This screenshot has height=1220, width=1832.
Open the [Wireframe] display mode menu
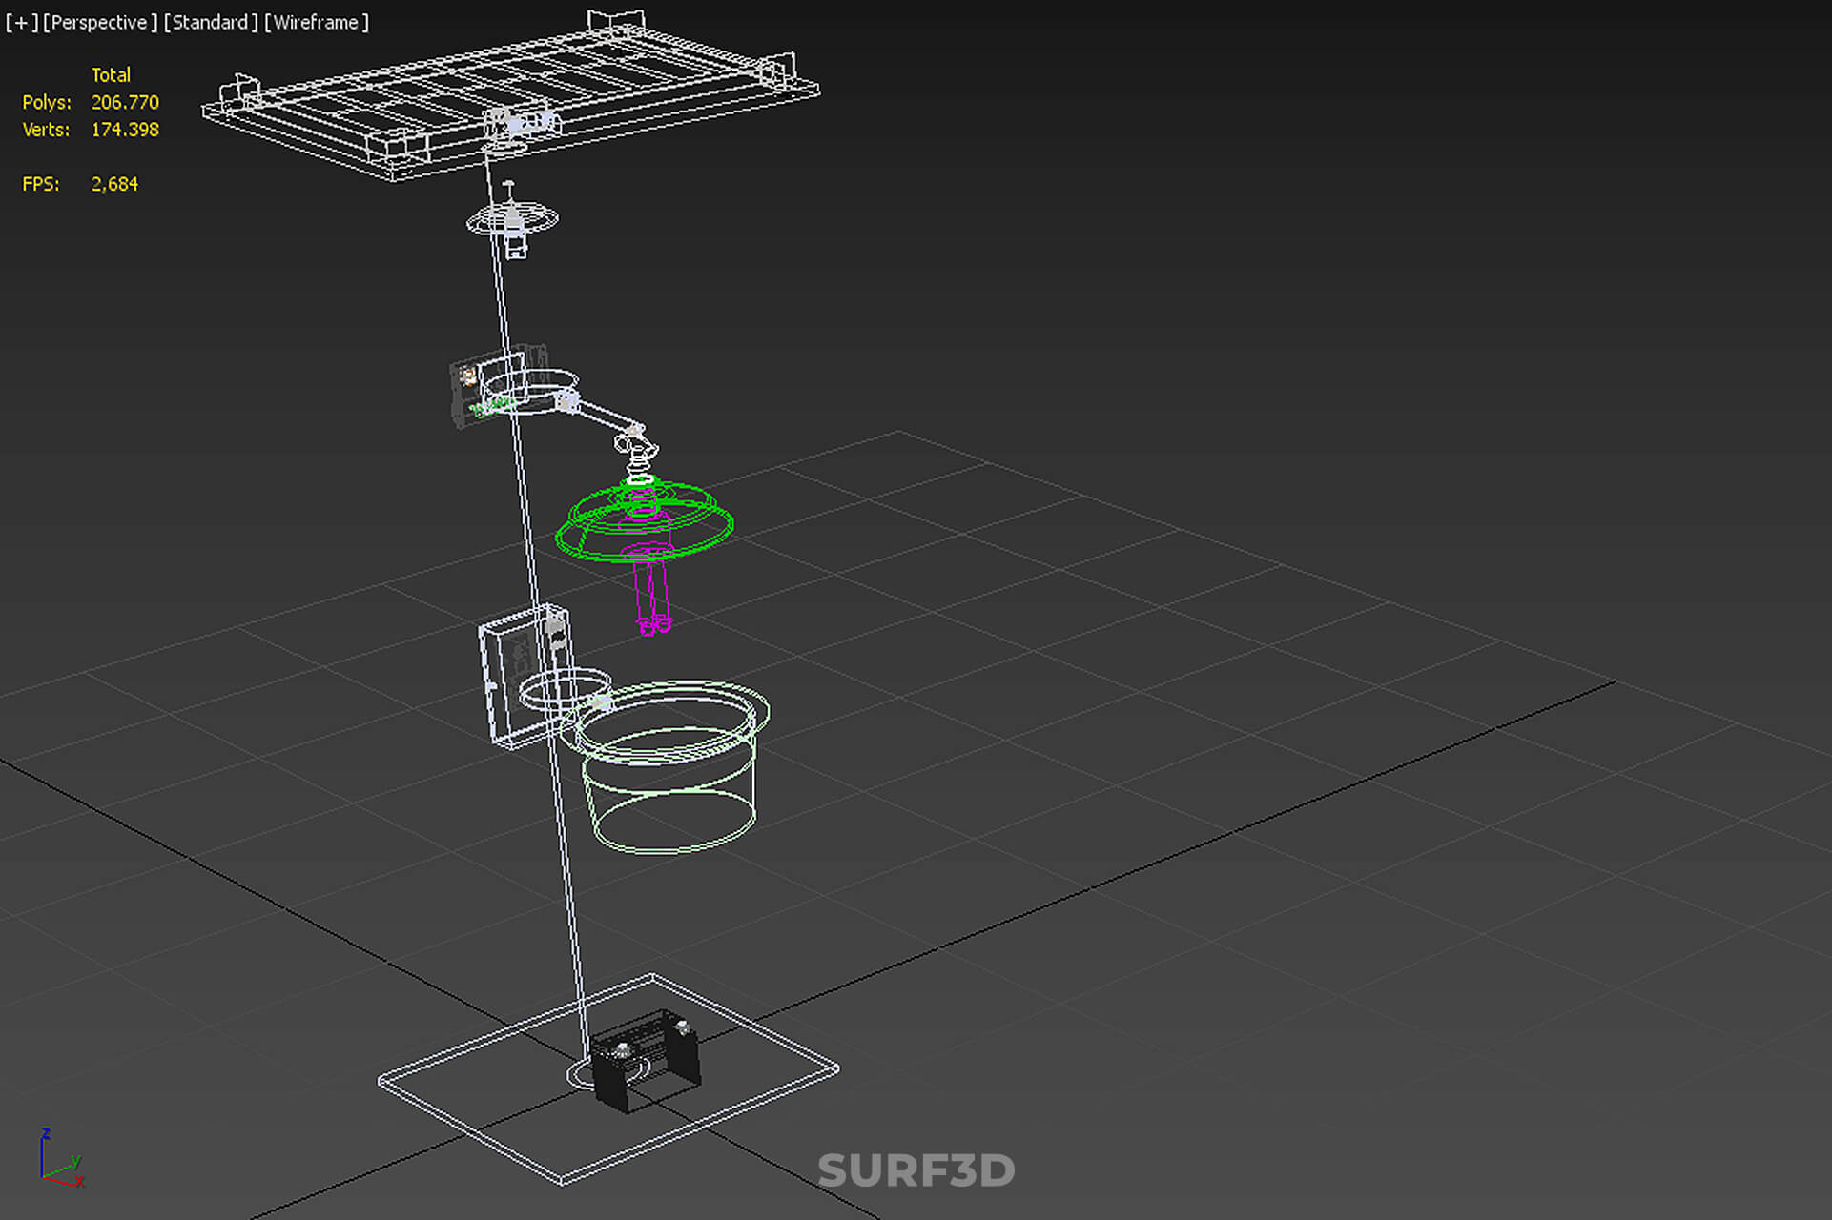[x=317, y=22]
